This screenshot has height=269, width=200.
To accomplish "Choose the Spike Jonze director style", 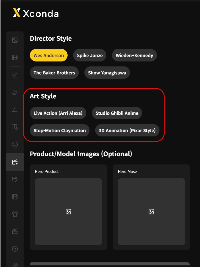I will tap(90, 55).
